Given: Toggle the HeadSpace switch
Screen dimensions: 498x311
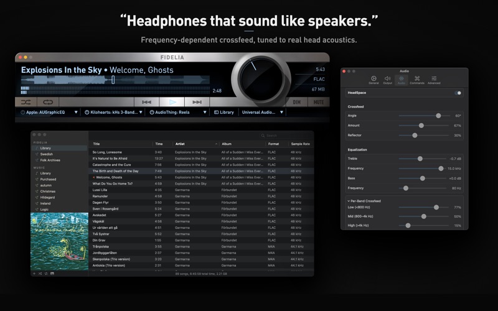Looking at the screenshot, I should pyautogui.click(x=458, y=93).
